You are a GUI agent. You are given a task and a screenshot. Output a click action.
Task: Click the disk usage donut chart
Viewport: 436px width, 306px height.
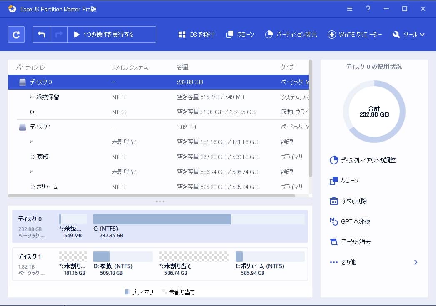click(374, 111)
